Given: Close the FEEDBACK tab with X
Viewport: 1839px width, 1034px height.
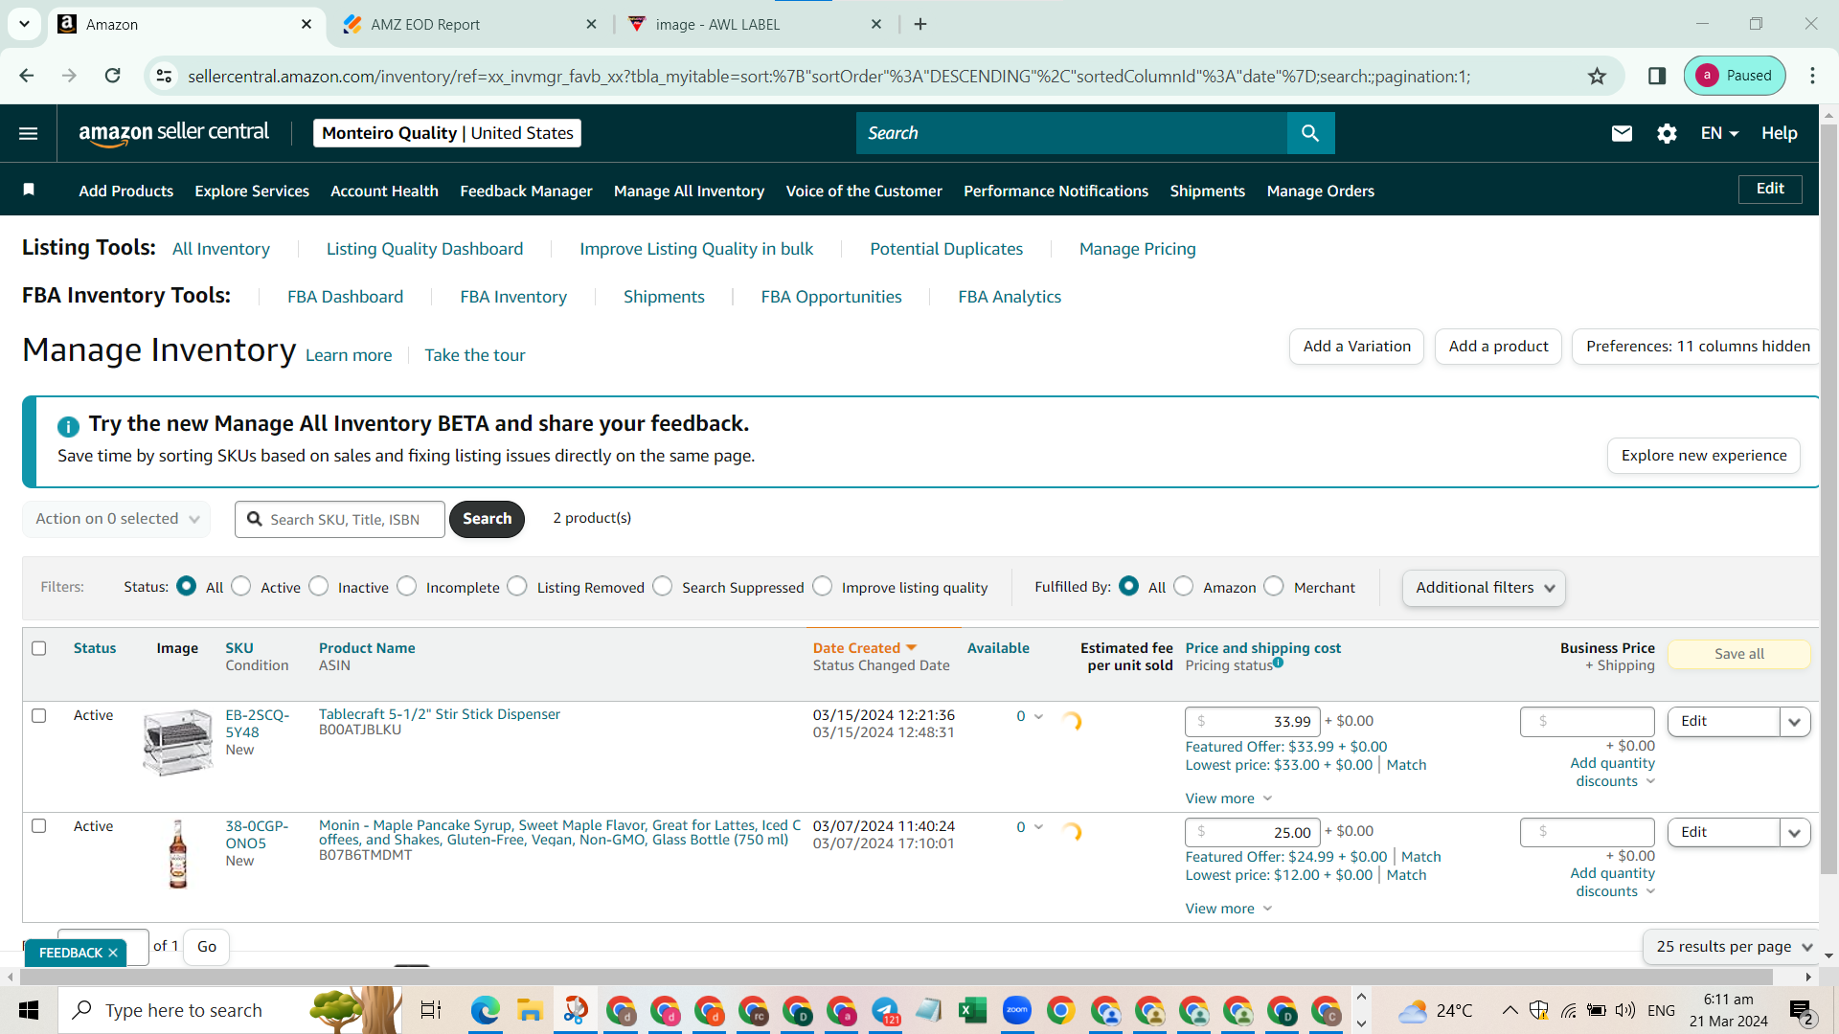Looking at the screenshot, I should coord(113,953).
